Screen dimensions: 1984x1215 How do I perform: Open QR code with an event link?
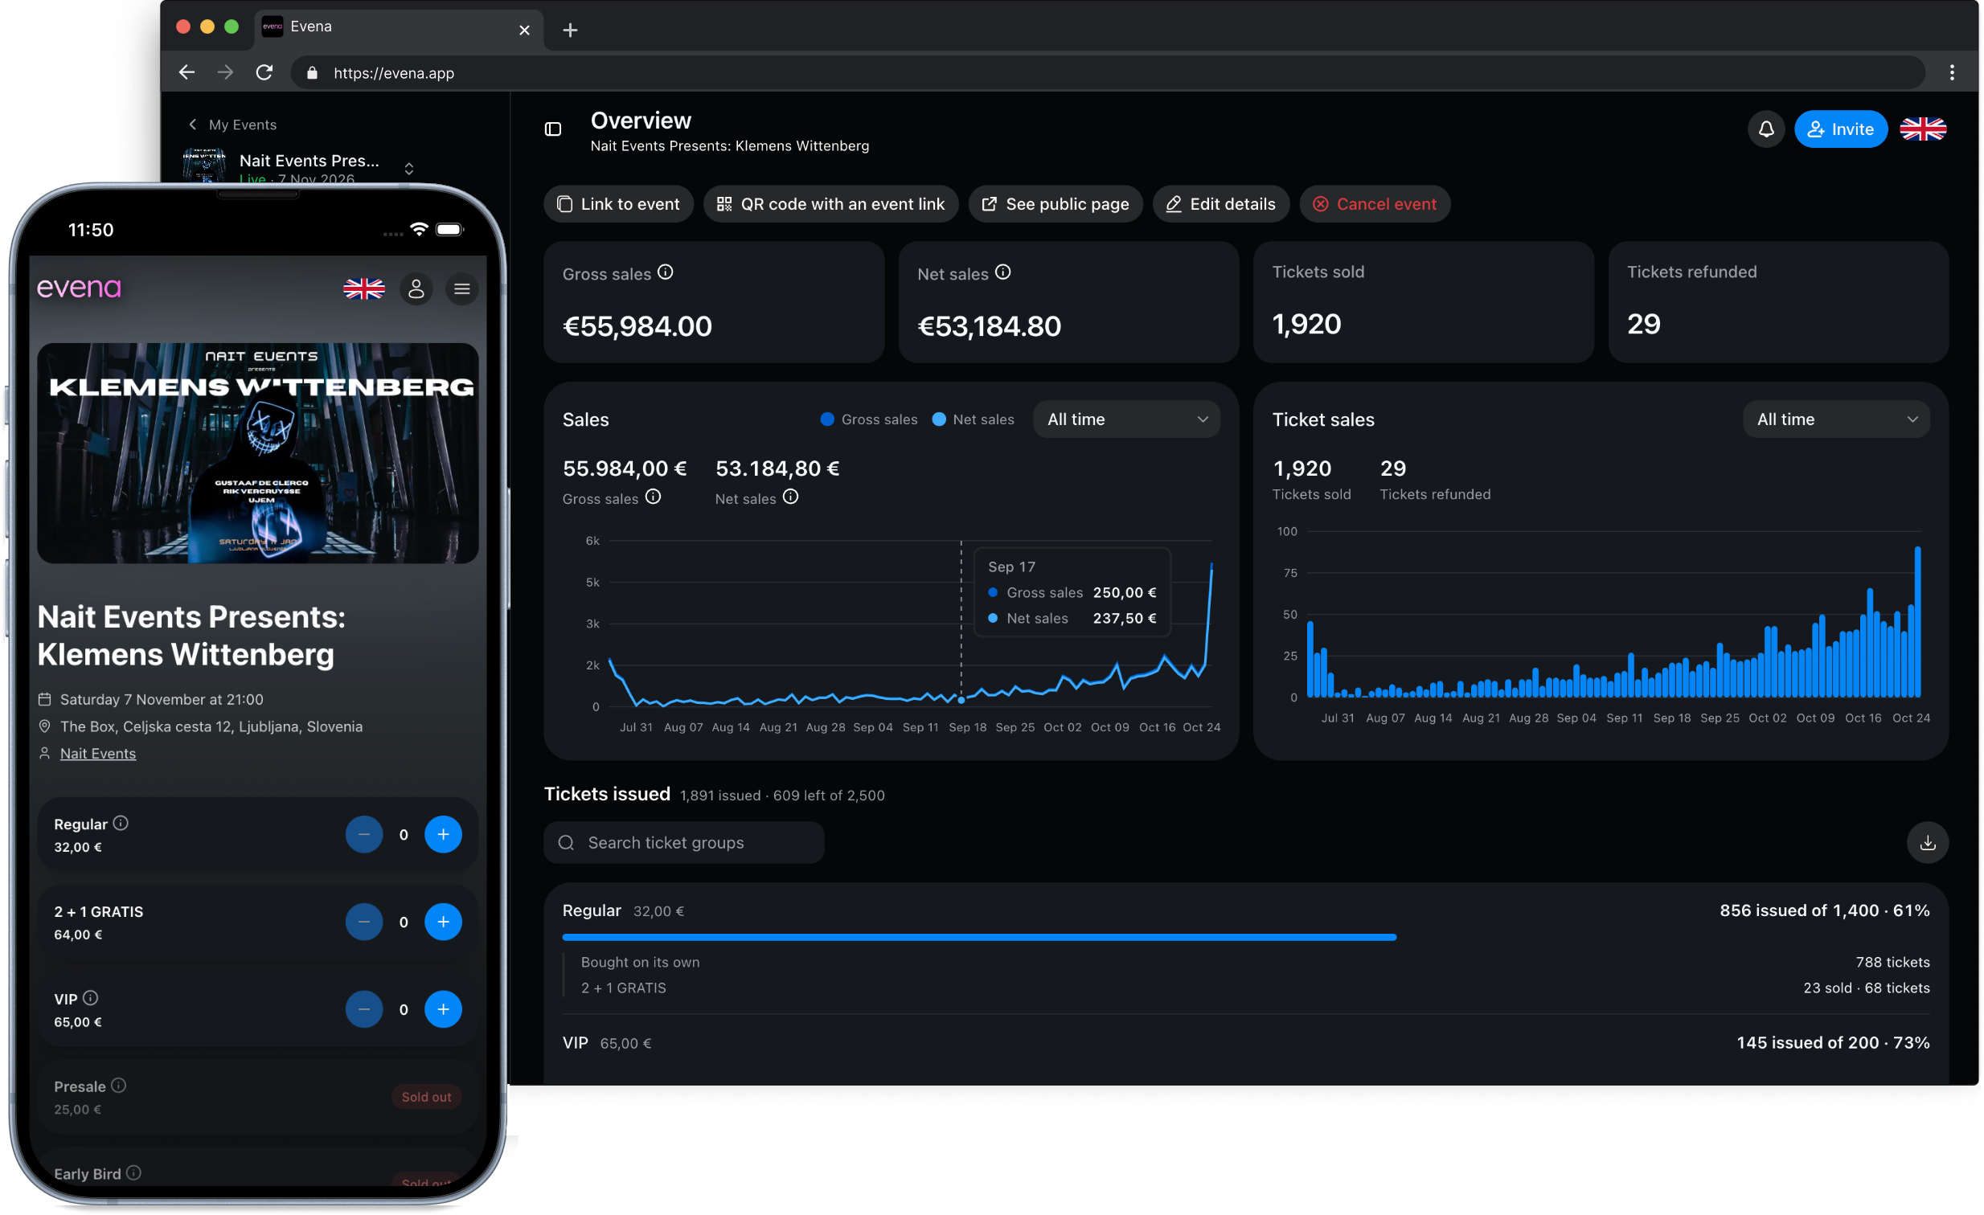pyautogui.click(x=830, y=204)
